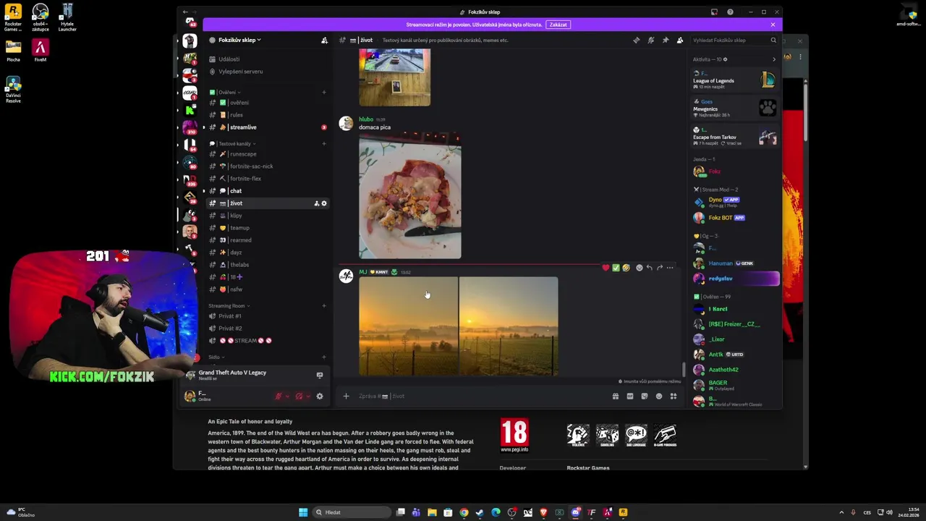Click the reply arrow on MJ's message
Image resolution: width=926 pixels, height=521 pixels.
pyautogui.click(x=649, y=268)
